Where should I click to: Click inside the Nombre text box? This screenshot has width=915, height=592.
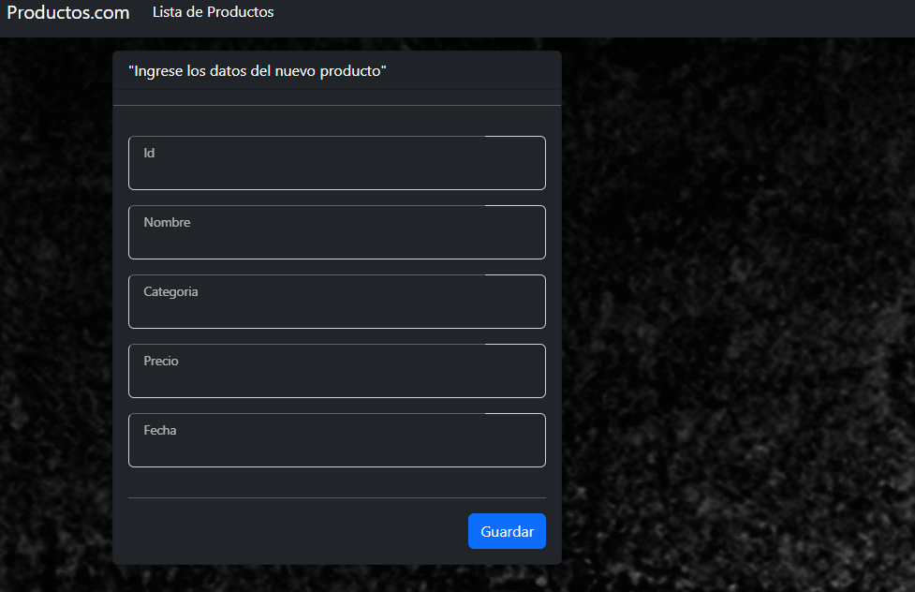click(336, 232)
